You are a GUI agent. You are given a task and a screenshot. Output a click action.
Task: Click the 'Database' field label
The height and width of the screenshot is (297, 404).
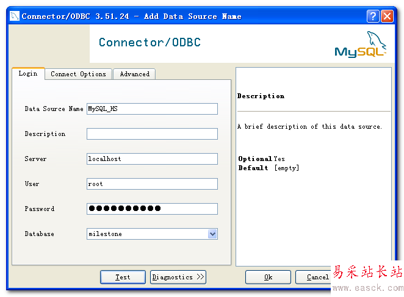[40, 234]
